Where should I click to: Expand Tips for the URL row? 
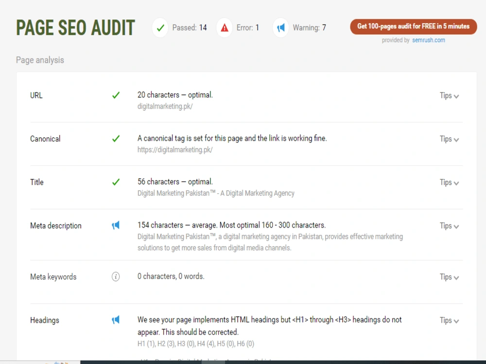[449, 96]
